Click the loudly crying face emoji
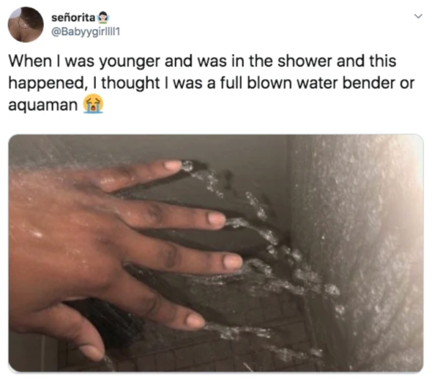The width and height of the screenshot is (432, 379). pyautogui.click(x=94, y=104)
